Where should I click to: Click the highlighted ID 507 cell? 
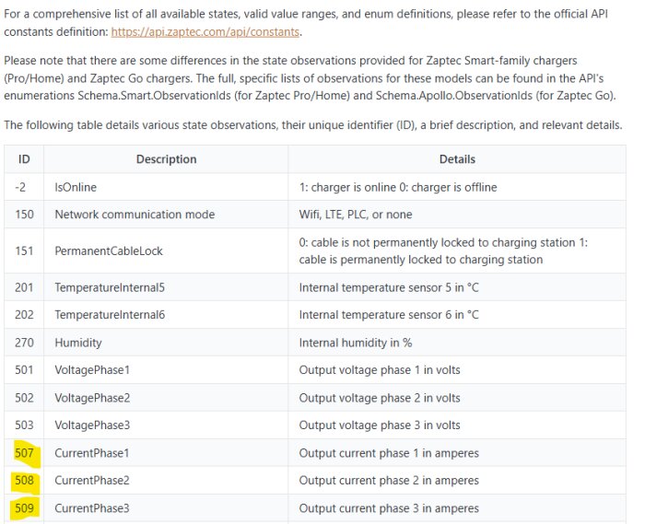click(24, 453)
